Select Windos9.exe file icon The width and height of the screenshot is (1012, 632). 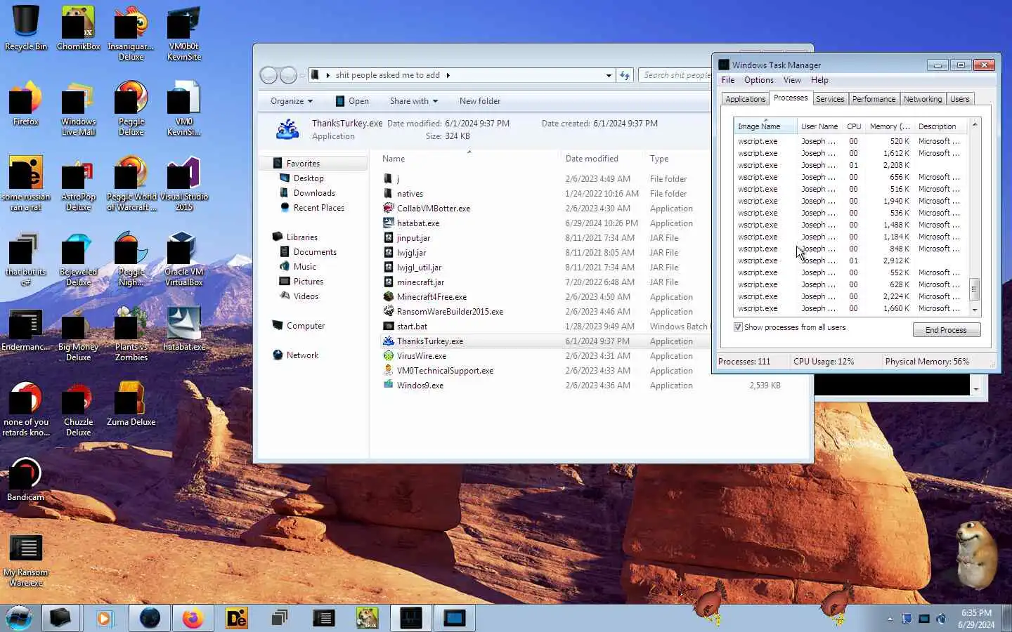click(x=388, y=385)
